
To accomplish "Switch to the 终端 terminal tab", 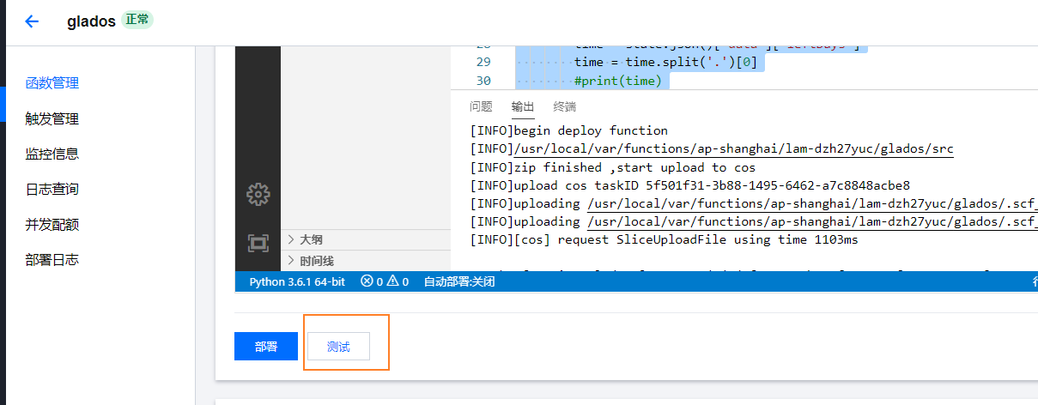I will [x=565, y=106].
